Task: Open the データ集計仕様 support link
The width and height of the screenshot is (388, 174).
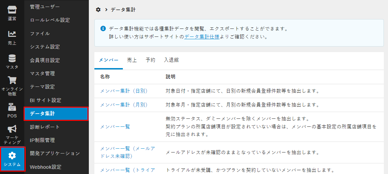Action: pos(202,36)
